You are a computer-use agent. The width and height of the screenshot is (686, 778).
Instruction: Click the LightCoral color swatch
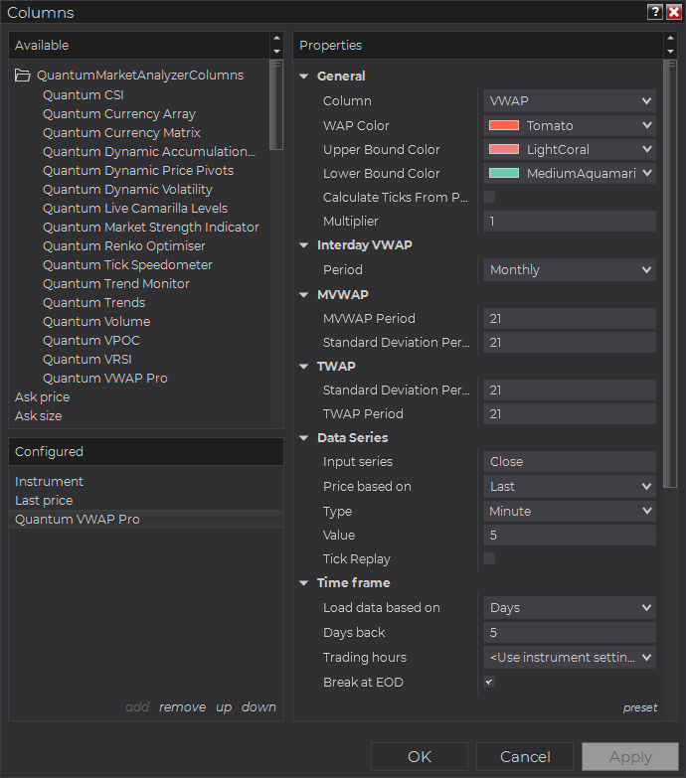click(x=504, y=149)
